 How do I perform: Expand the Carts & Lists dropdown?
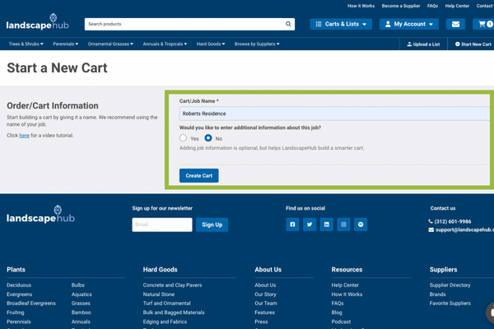click(341, 24)
